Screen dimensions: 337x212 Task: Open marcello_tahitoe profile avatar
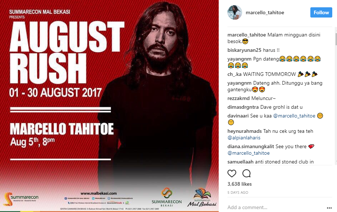coord(235,12)
